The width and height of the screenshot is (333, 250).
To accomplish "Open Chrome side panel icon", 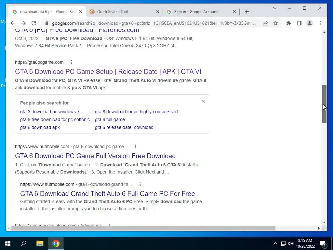I will tap(299, 23).
